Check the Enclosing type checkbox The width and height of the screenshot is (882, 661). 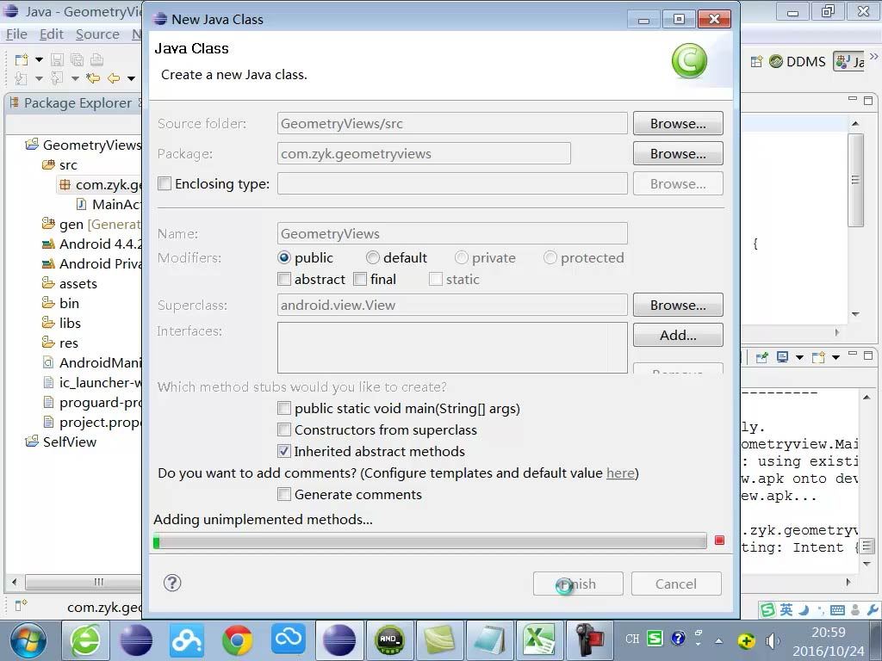point(165,184)
